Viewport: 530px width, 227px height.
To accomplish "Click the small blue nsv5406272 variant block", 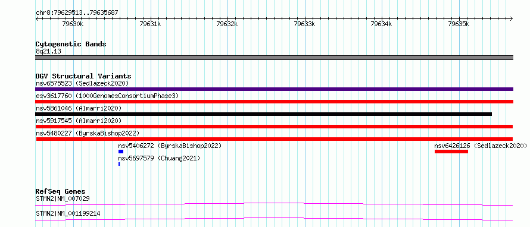I will [x=121, y=152].
